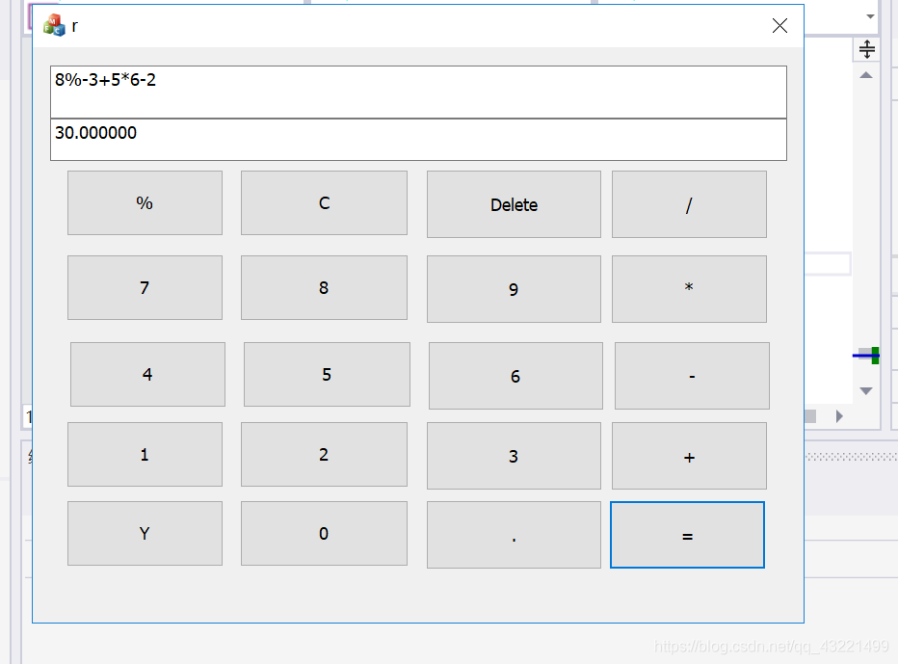Click the split-pane icon above the scrollbar
Image resolution: width=898 pixels, height=664 pixels.
click(866, 49)
